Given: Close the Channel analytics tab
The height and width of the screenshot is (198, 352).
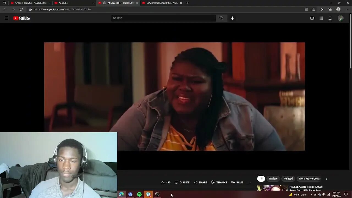Looking at the screenshot, I should [50, 3].
